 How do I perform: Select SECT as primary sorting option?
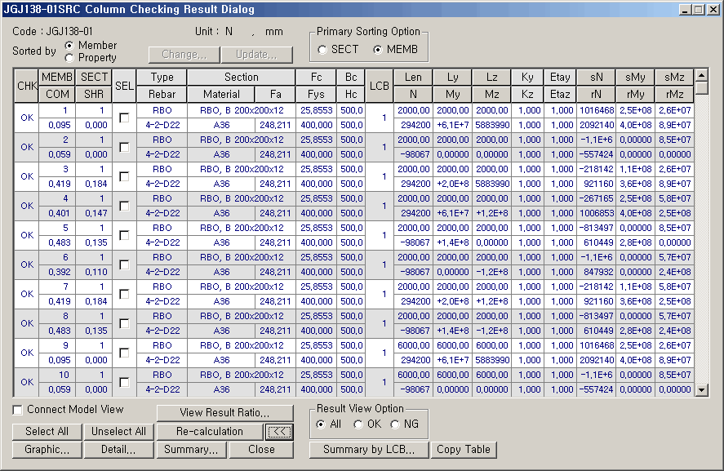(x=322, y=48)
